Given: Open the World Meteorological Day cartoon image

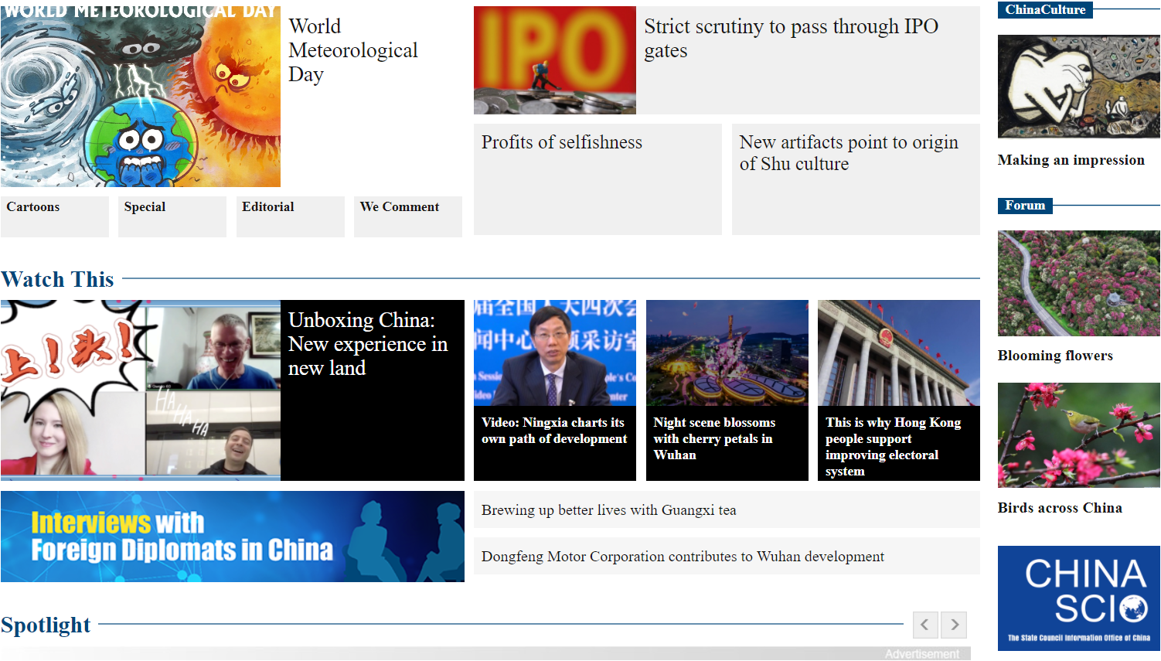Looking at the screenshot, I should [x=140, y=97].
